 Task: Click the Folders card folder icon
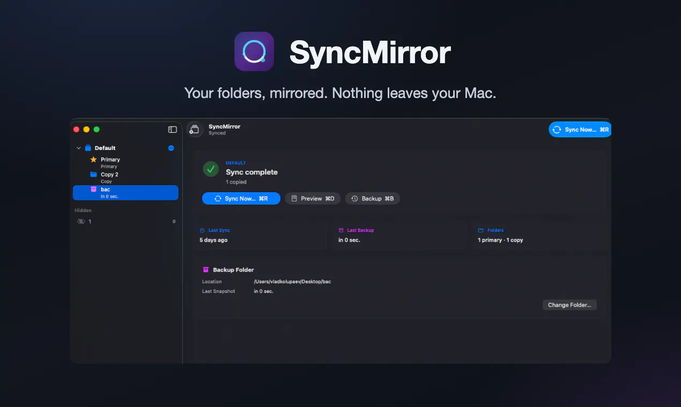[x=480, y=230]
